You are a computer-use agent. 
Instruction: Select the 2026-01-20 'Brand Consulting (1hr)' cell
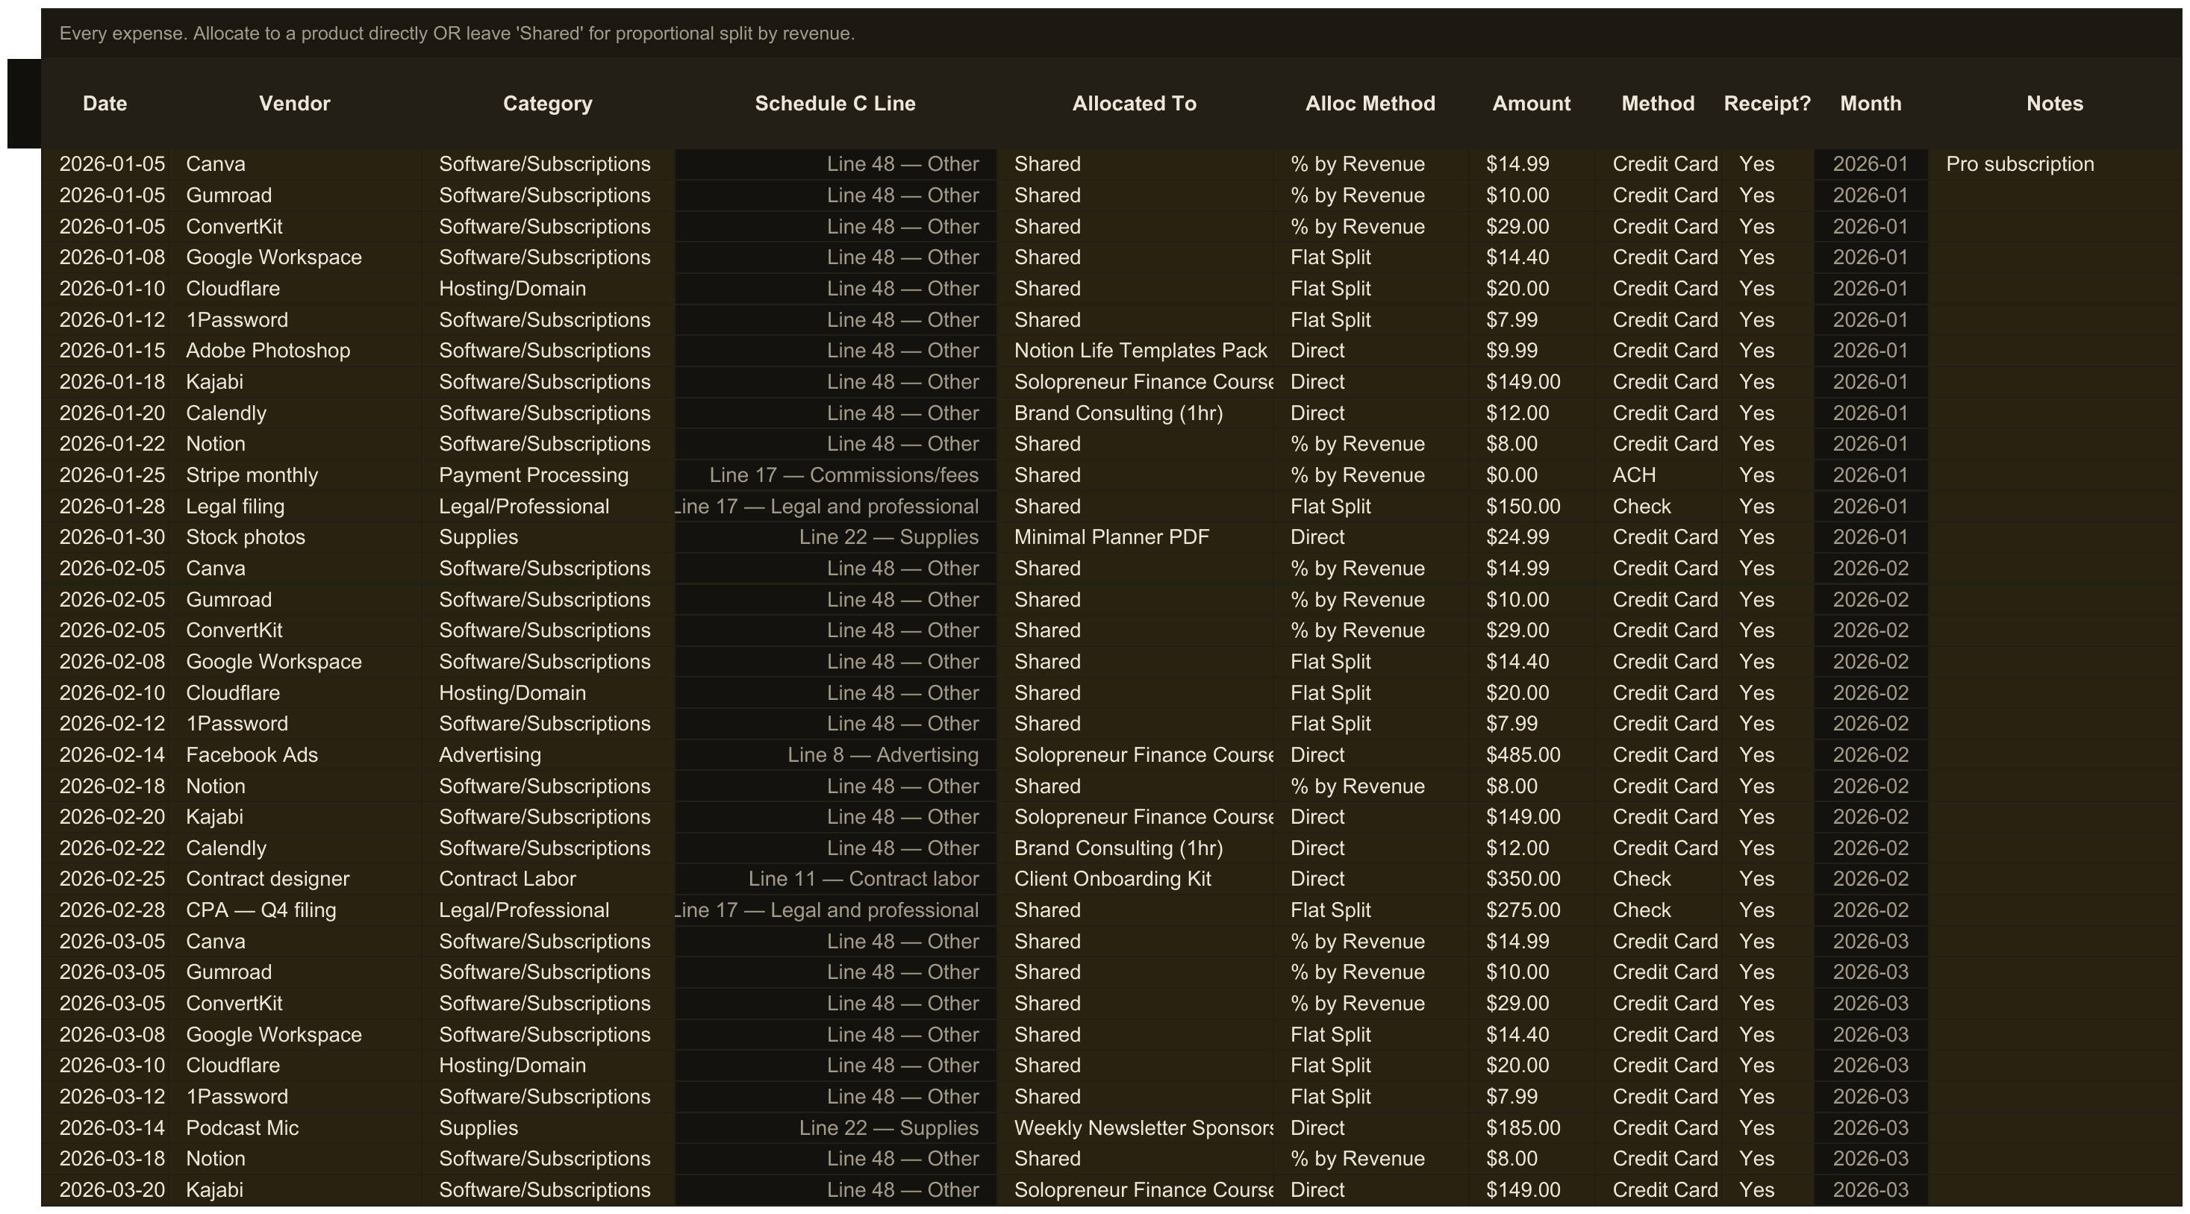coord(1134,413)
